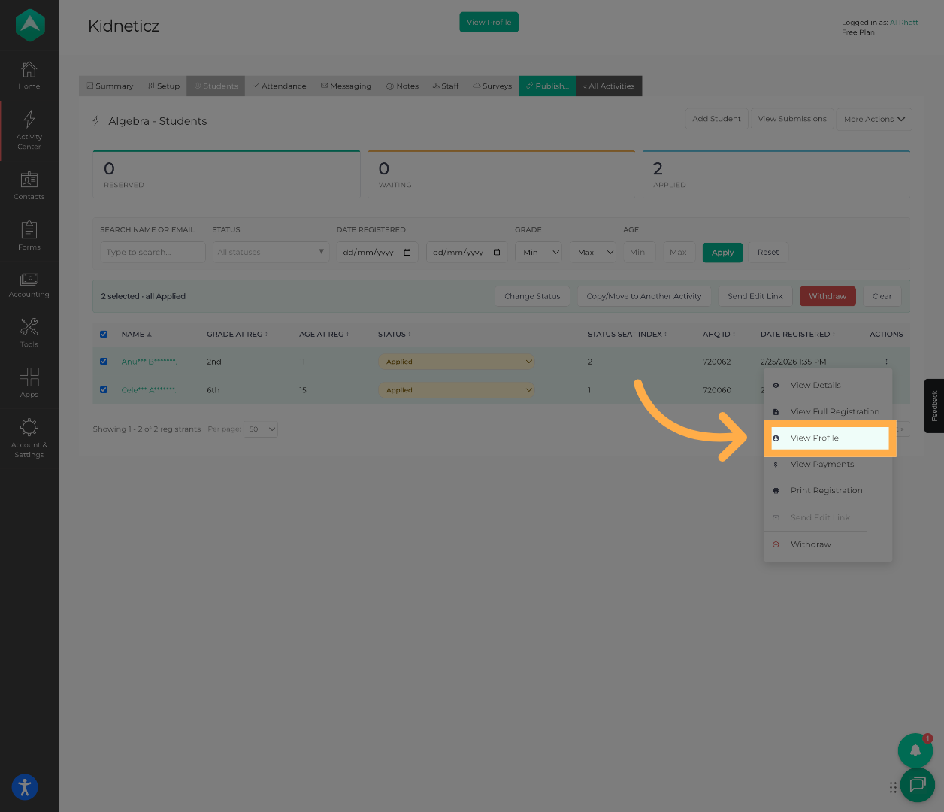Select Print Registration menu entry

[x=827, y=490]
